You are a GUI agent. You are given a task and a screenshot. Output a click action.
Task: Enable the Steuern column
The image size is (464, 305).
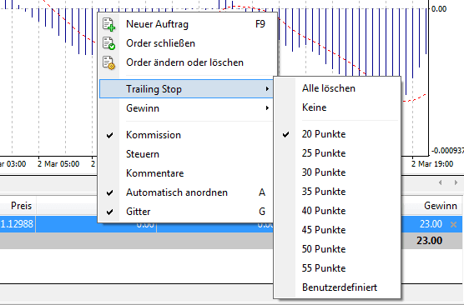pyautogui.click(x=186, y=154)
